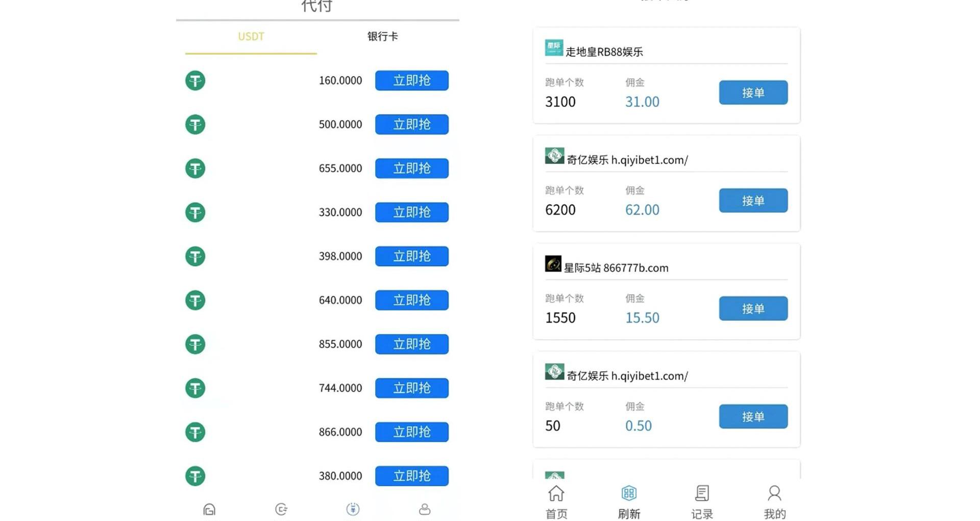Click the 走地皇RB88娱乐 logo thumbnail
Screen dimensions: 980x521
(x=554, y=48)
